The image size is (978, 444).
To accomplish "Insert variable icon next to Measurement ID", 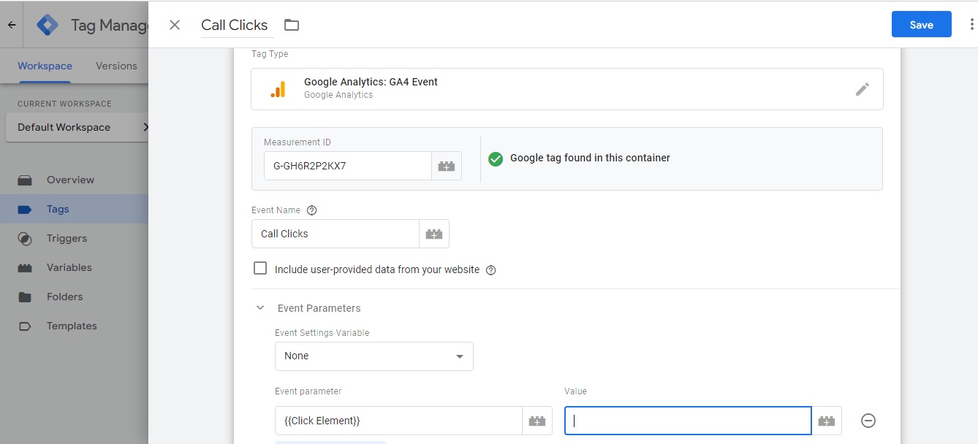I will pyautogui.click(x=446, y=166).
